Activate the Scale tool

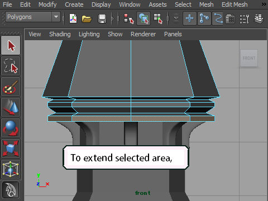coord(11,149)
